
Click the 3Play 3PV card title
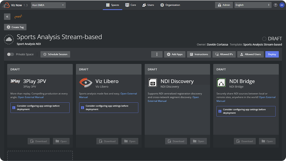(35, 81)
